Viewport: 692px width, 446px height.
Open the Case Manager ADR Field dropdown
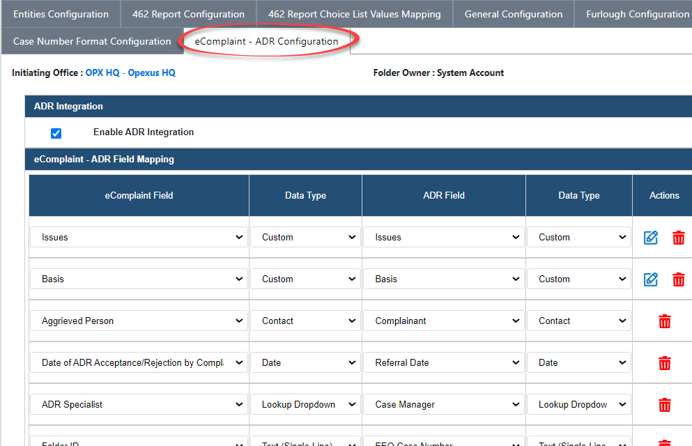tap(443, 404)
